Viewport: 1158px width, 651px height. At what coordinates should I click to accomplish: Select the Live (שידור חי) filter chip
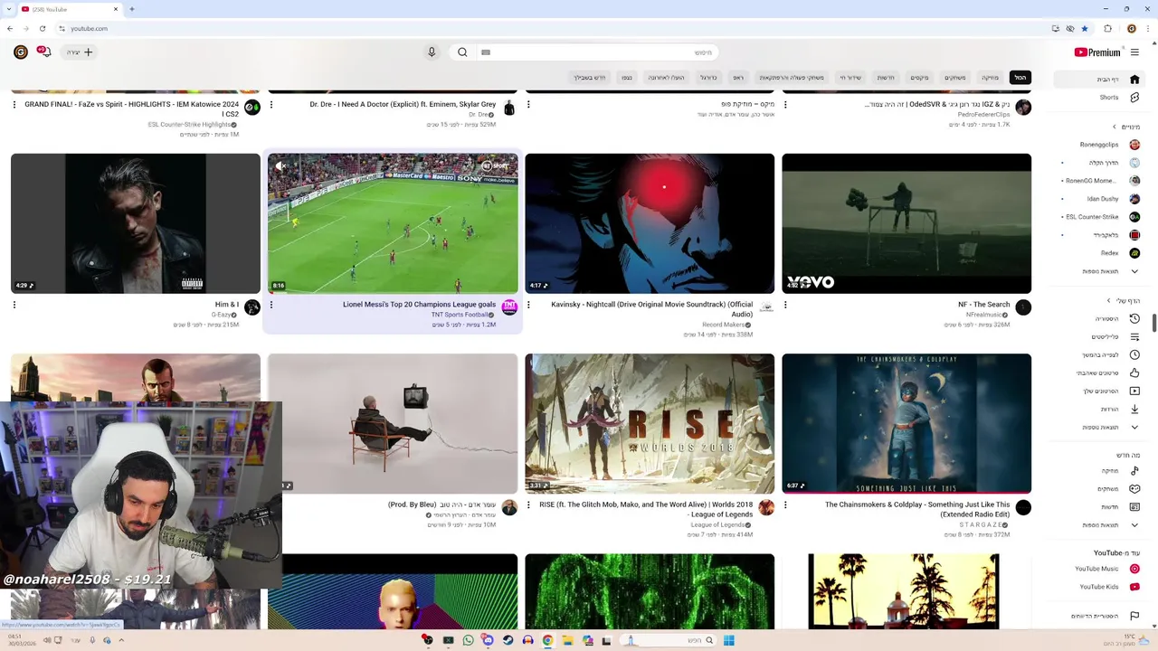(850, 78)
